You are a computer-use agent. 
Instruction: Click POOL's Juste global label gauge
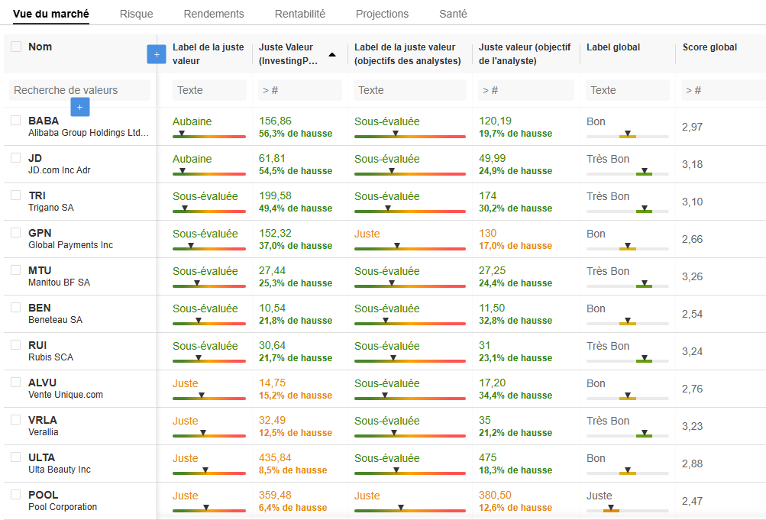pos(627,509)
